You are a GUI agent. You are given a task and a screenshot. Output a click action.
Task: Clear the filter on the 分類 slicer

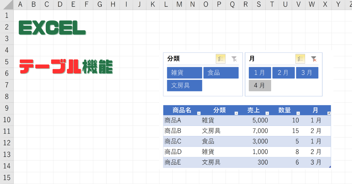coord(234,59)
